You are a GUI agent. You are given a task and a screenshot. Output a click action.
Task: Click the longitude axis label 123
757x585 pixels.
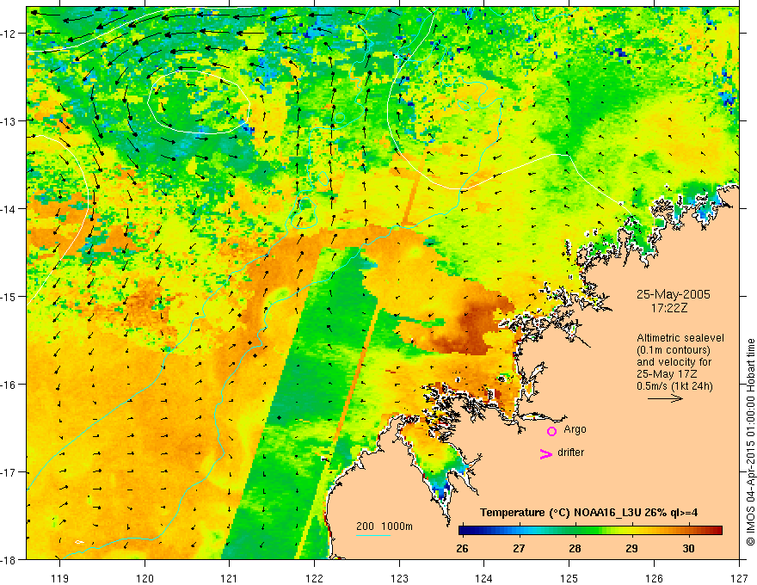tap(399, 578)
